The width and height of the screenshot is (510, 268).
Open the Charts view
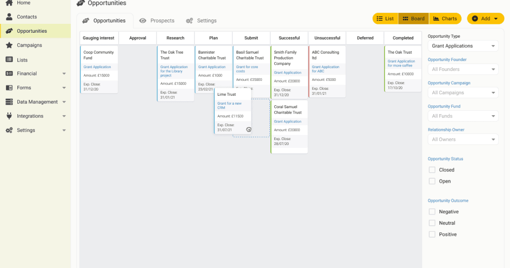coord(445,18)
